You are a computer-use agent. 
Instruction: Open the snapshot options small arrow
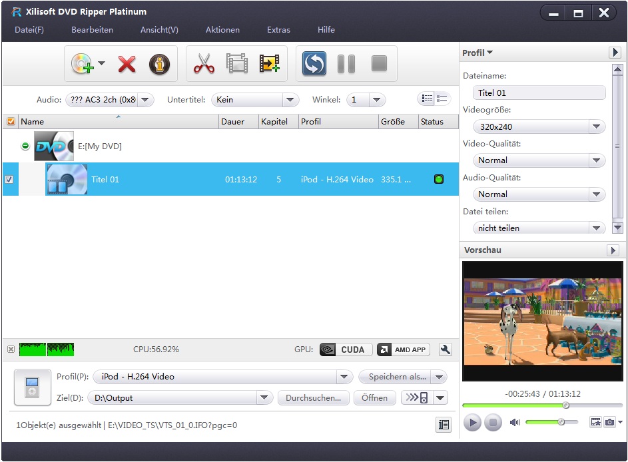pyautogui.click(x=621, y=421)
